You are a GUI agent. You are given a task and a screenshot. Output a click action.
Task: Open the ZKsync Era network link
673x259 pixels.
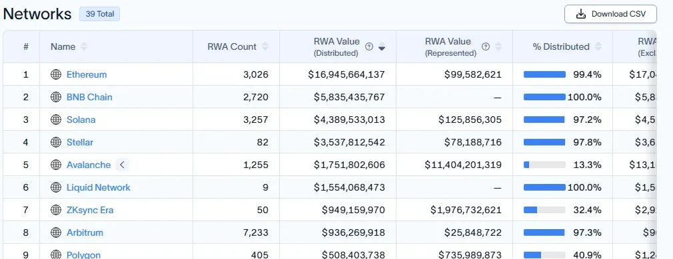tap(90, 210)
